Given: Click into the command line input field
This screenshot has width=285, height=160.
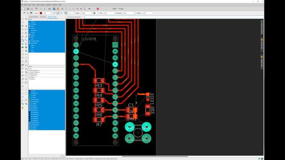Looking at the screenshot, I should pyautogui.click(x=174, y=17).
